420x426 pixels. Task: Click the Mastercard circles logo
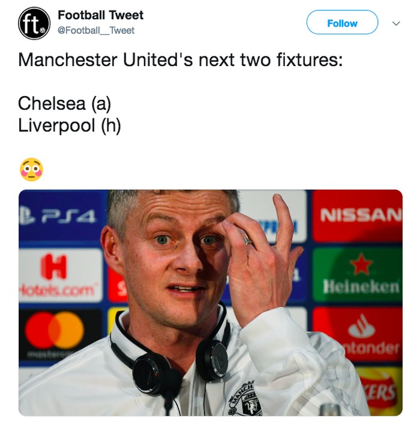55,330
